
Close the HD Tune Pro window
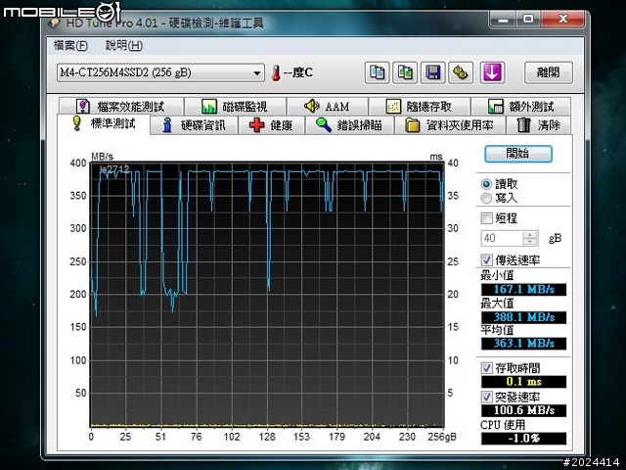562,19
